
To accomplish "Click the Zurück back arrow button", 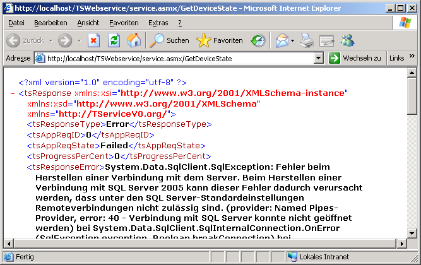I will click(14, 40).
